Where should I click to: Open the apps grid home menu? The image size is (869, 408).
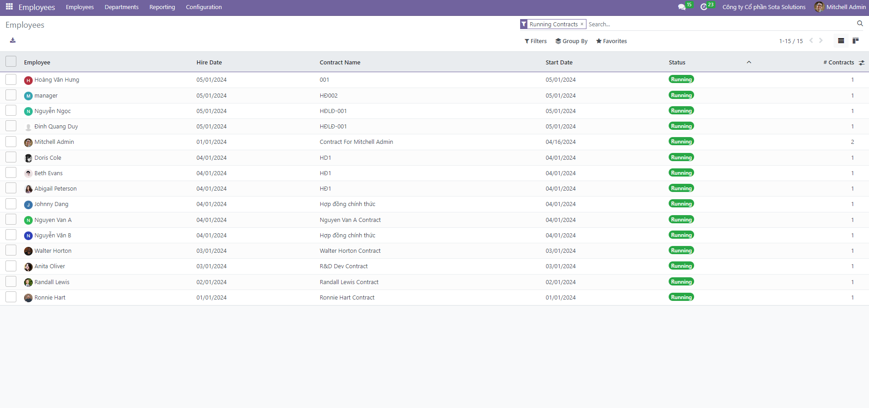pos(9,7)
